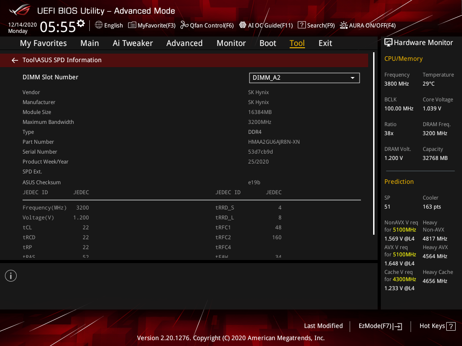Expand the DIMM Slot Number dropdown
Viewport: 462px width, 346px height.
pos(304,77)
